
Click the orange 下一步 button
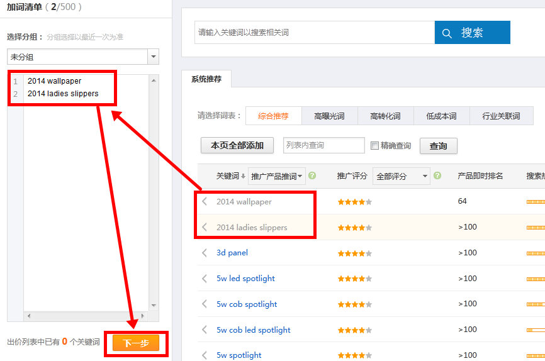point(136,343)
